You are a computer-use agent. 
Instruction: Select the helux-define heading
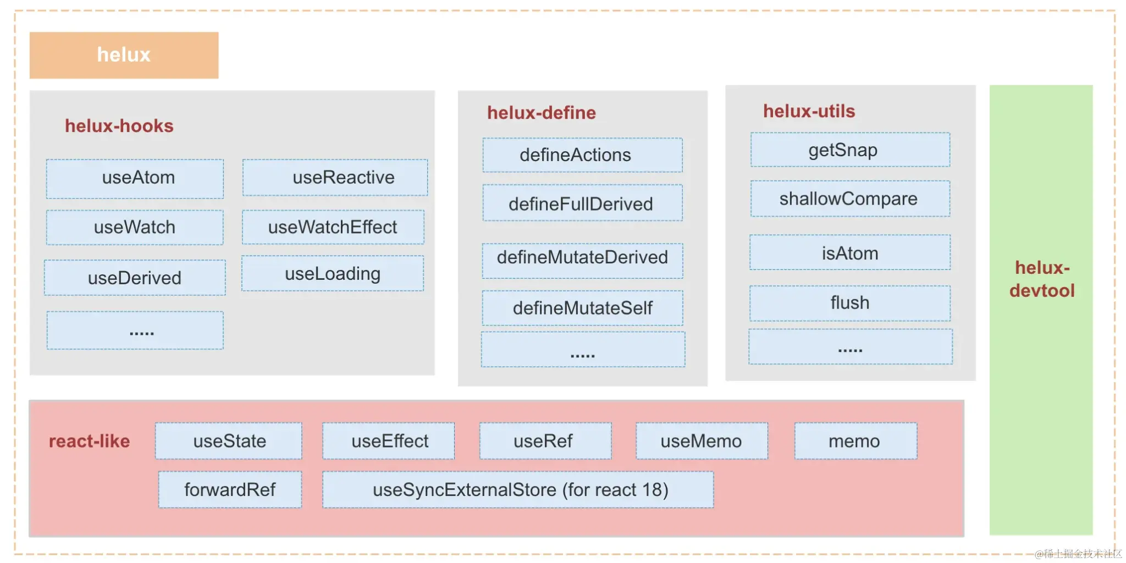point(542,113)
